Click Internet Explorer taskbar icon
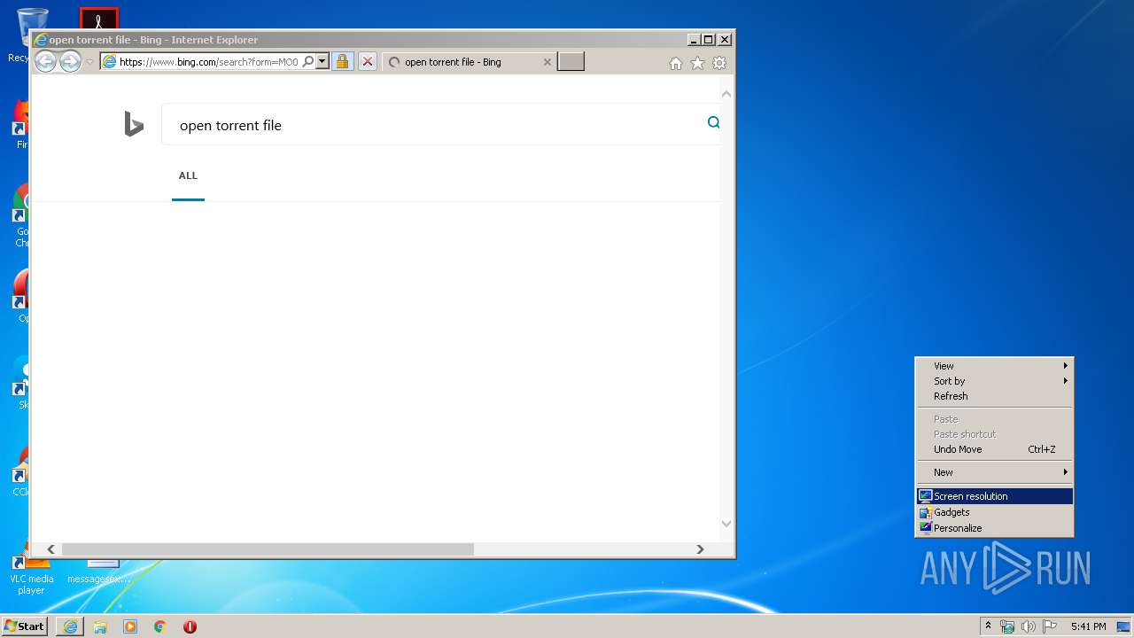1134x638 pixels. [70, 626]
